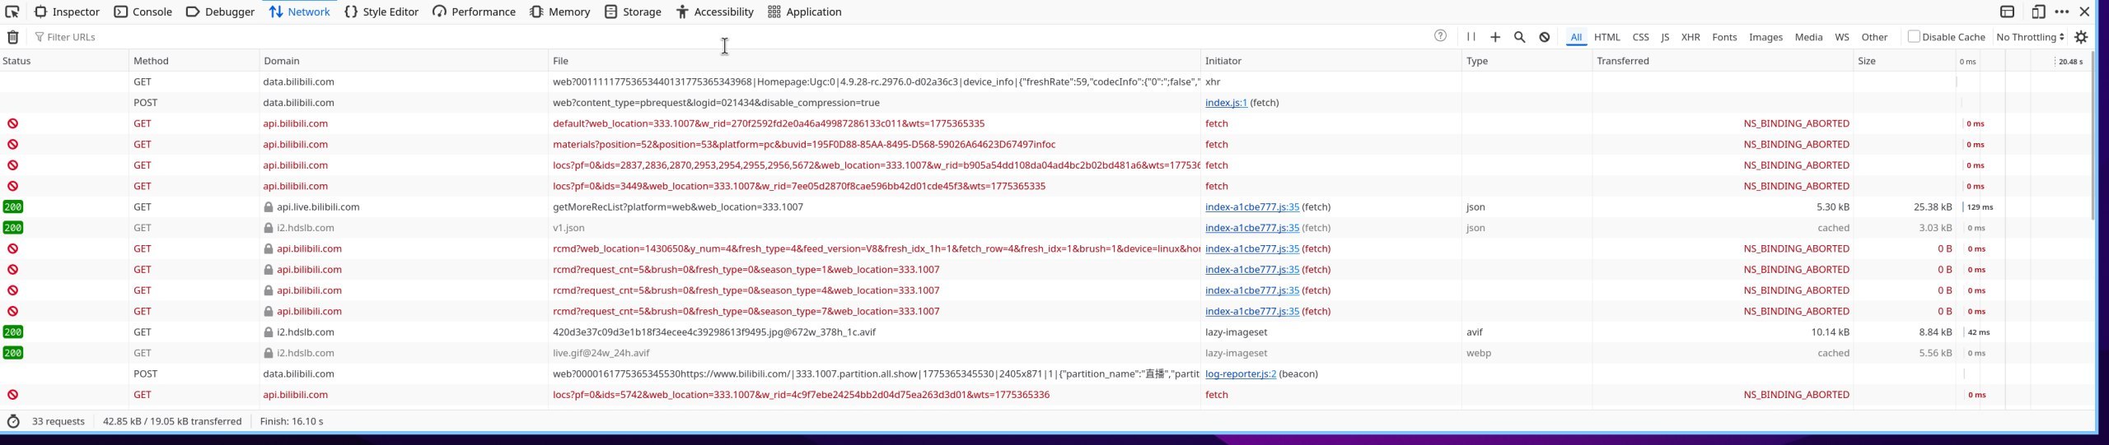This screenshot has width=2109, height=445.
Task: Enable the Disable Cache checkbox
Action: [1914, 36]
